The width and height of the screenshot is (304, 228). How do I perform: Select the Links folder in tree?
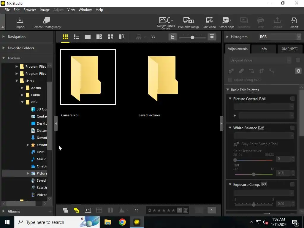[x=40, y=152]
